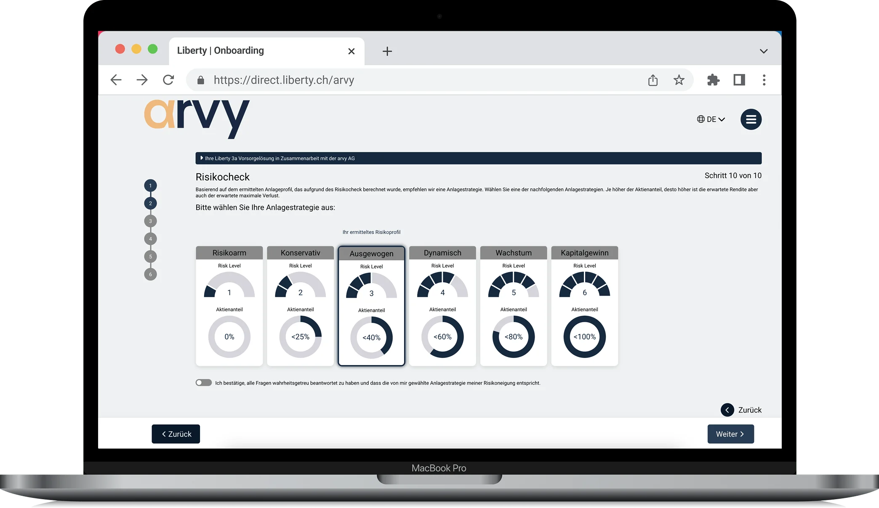The image size is (879, 508).
Task: Click the browser back arrow
Action: 116,80
